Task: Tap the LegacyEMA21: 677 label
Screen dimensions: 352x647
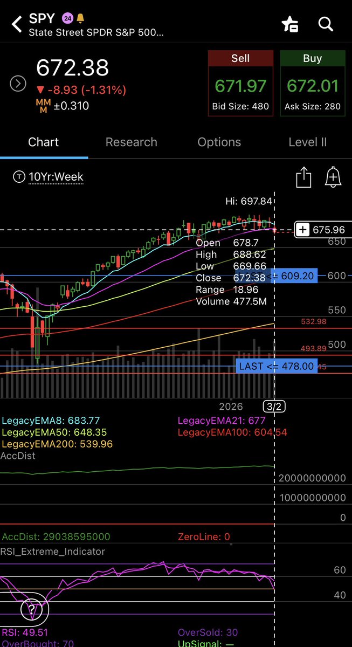Action: (x=222, y=421)
